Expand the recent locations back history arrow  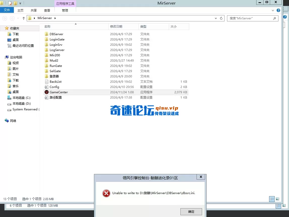[18, 18]
